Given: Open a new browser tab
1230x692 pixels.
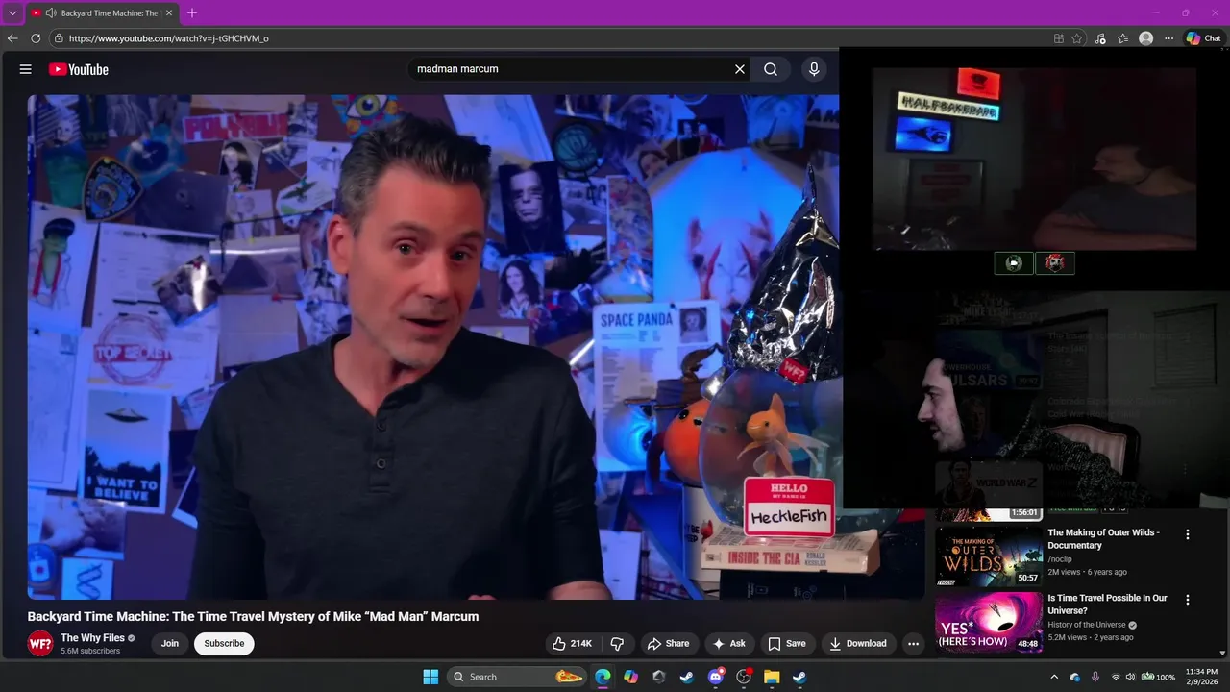Looking at the screenshot, I should click(x=192, y=13).
